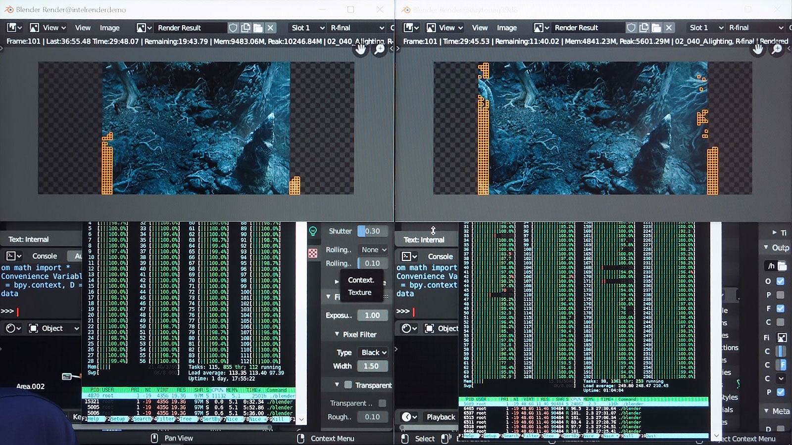Toggle O checkbox in right Output panel
The width and height of the screenshot is (792, 445).
780,281
